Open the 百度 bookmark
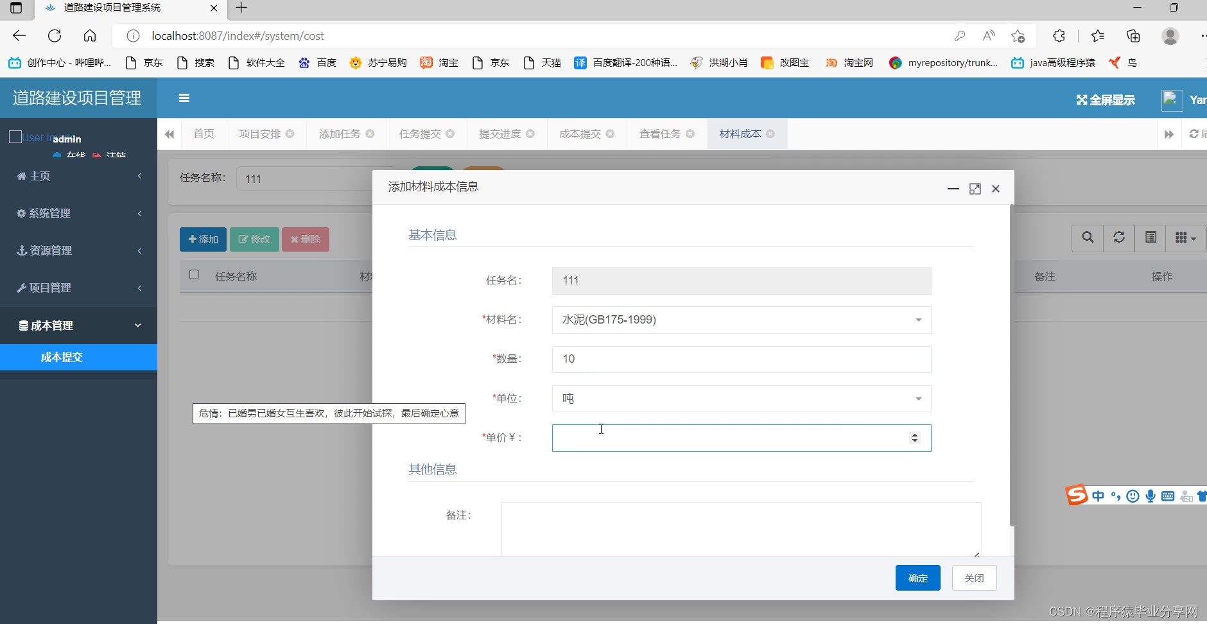Image resolution: width=1207 pixels, height=624 pixels. tap(318, 62)
